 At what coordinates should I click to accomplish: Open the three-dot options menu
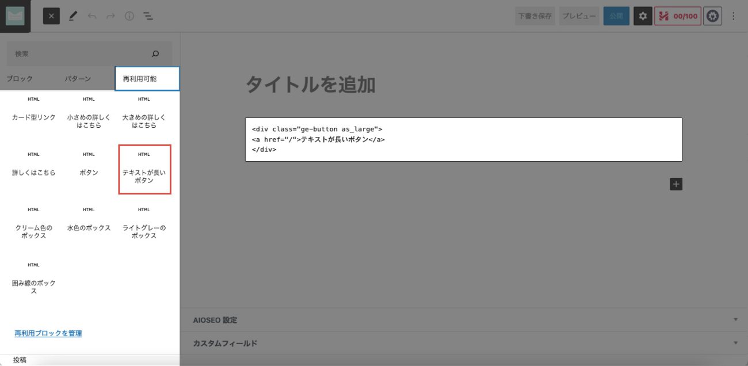(x=733, y=16)
